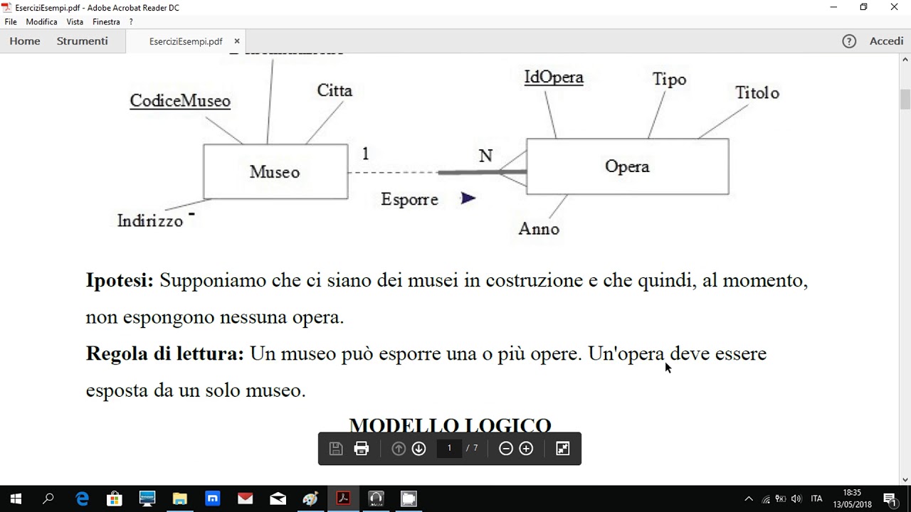
Task: Click the scrollbar down arrow
Action: [x=905, y=480]
